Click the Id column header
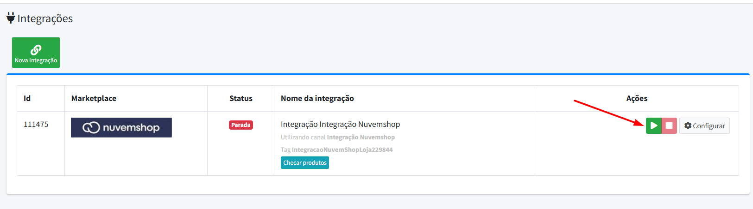The width and height of the screenshot is (753, 209). pyautogui.click(x=27, y=98)
